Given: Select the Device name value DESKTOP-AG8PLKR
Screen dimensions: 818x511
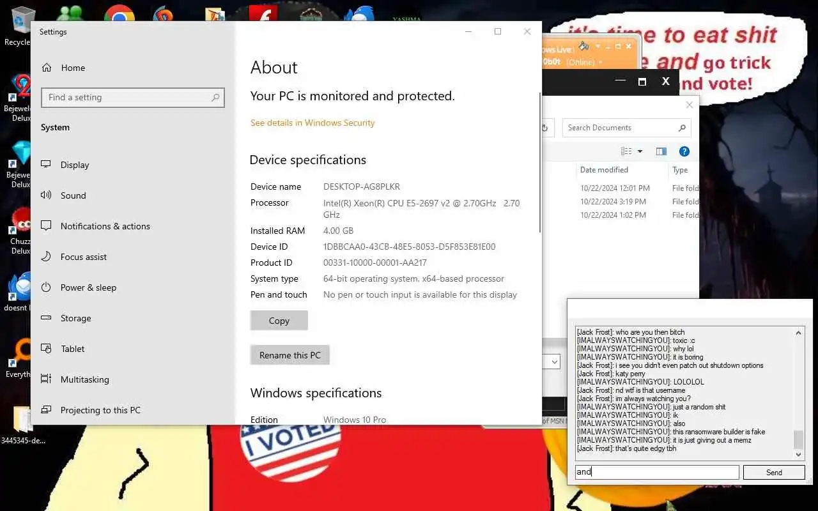Looking at the screenshot, I should pyautogui.click(x=362, y=187).
